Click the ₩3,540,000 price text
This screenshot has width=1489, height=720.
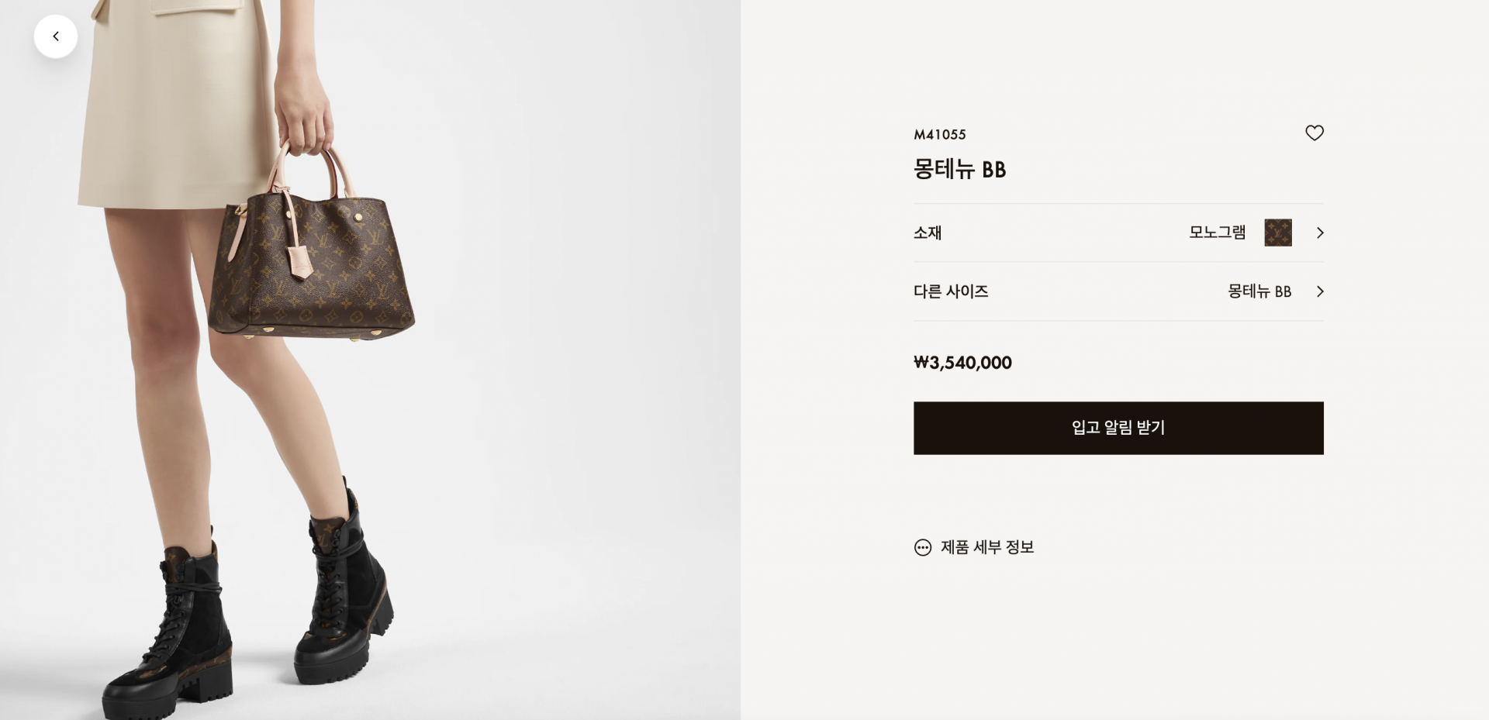pyautogui.click(x=962, y=363)
